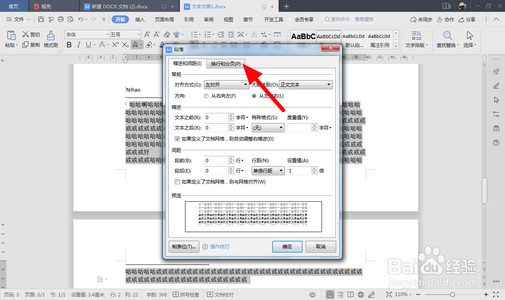Open help question mark in right sidebar

pos(496,142)
